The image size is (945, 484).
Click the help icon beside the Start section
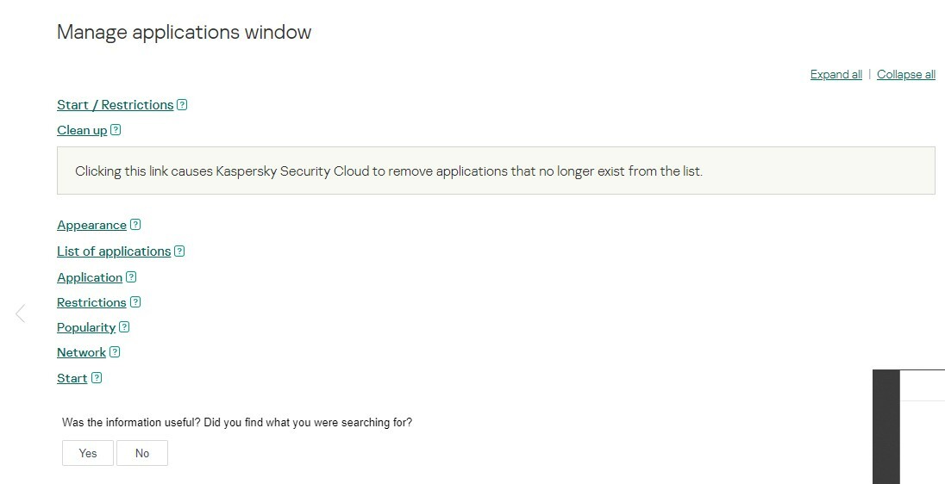(x=97, y=378)
